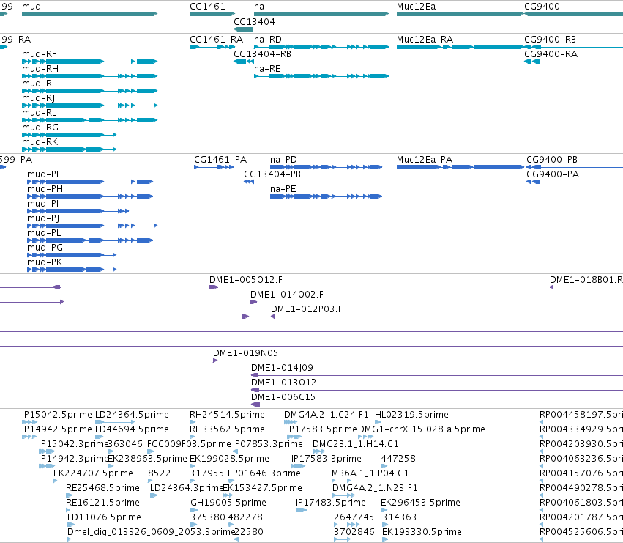623x543 pixels.
Task: Click EST RH24514.5prime
Action: coord(193,422)
